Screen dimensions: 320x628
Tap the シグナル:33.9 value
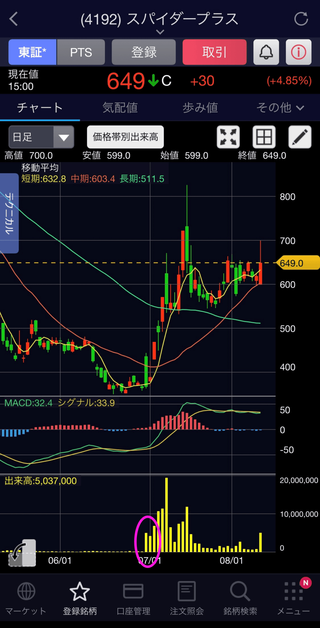coord(86,403)
